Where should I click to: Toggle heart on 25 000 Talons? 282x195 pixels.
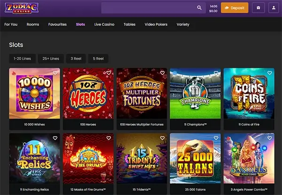216,138
